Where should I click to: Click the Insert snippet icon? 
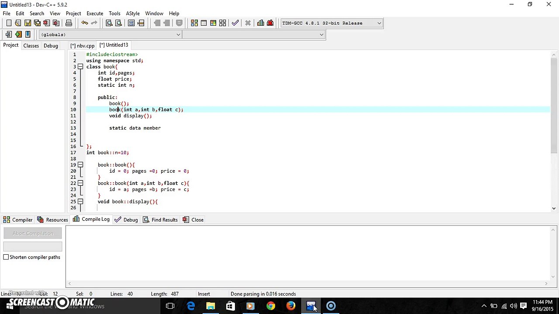tap(9, 34)
